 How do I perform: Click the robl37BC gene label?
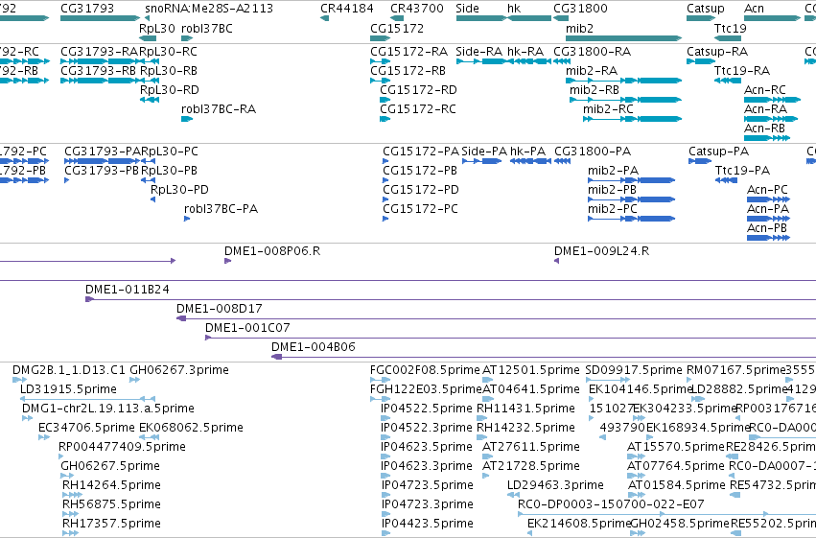tap(206, 28)
